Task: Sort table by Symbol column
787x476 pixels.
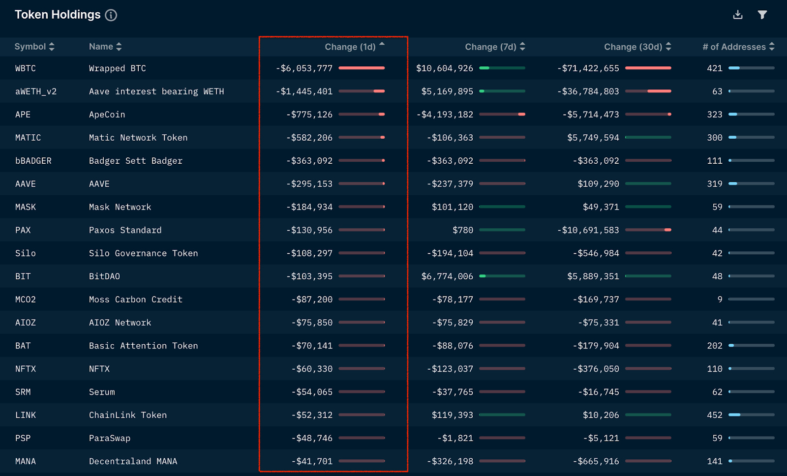Action: point(34,47)
